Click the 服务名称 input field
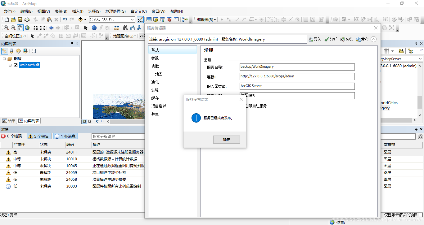The image size is (424, 225). (297, 67)
